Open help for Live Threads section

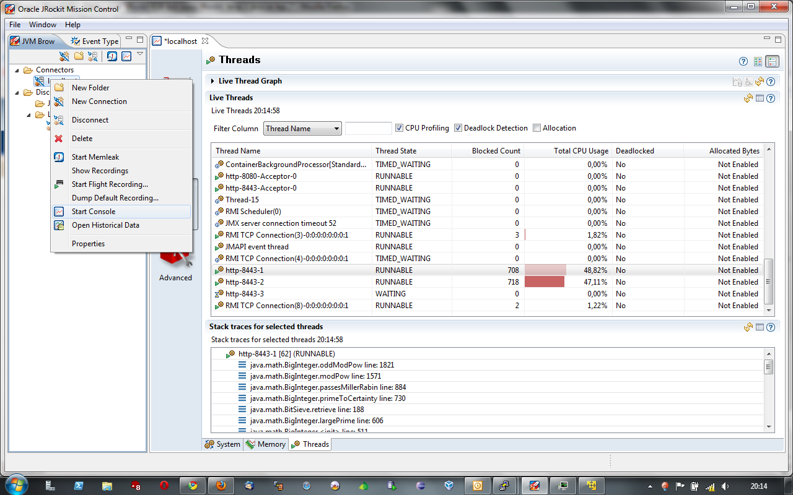[770, 98]
